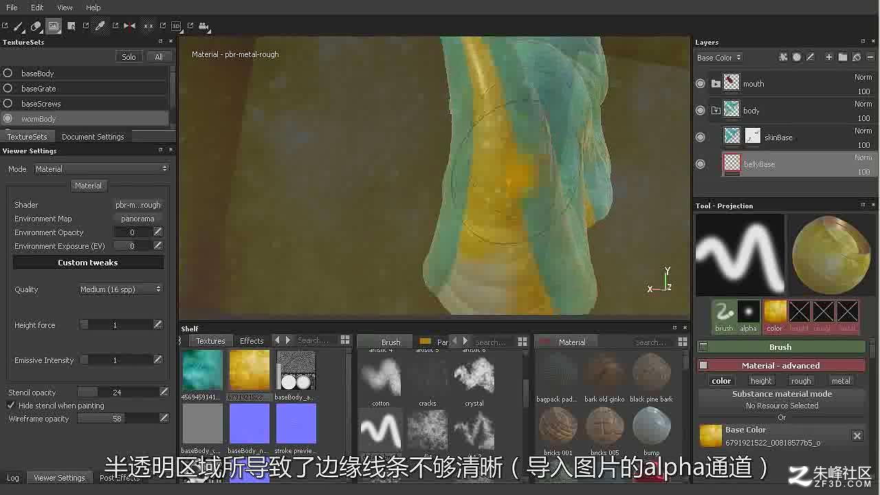Collapse the Brush section toggle

pos(703,346)
